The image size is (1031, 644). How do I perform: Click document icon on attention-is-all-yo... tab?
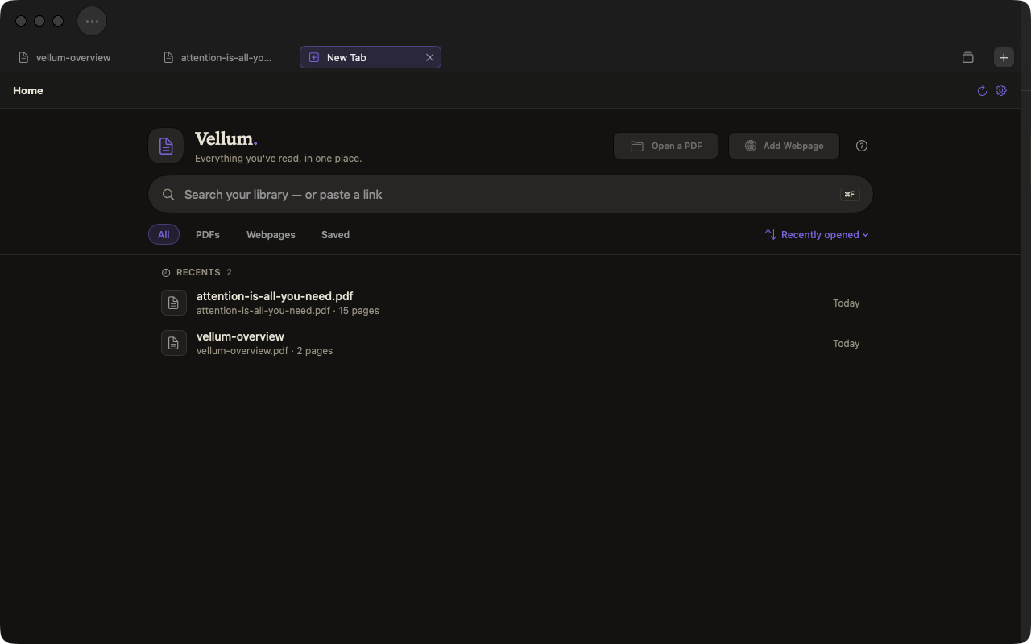click(x=168, y=57)
